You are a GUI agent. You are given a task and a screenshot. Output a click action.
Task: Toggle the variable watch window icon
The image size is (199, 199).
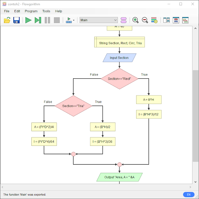(176, 20)
